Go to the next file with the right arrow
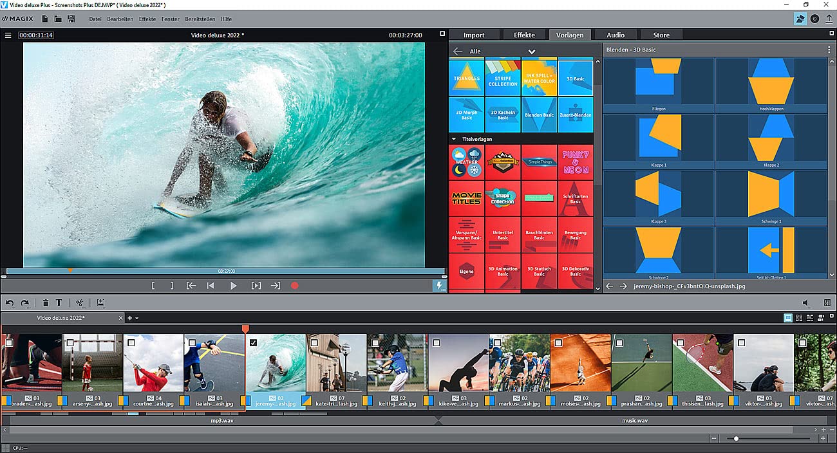The height and width of the screenshot is (453, 837). (623, 286)
